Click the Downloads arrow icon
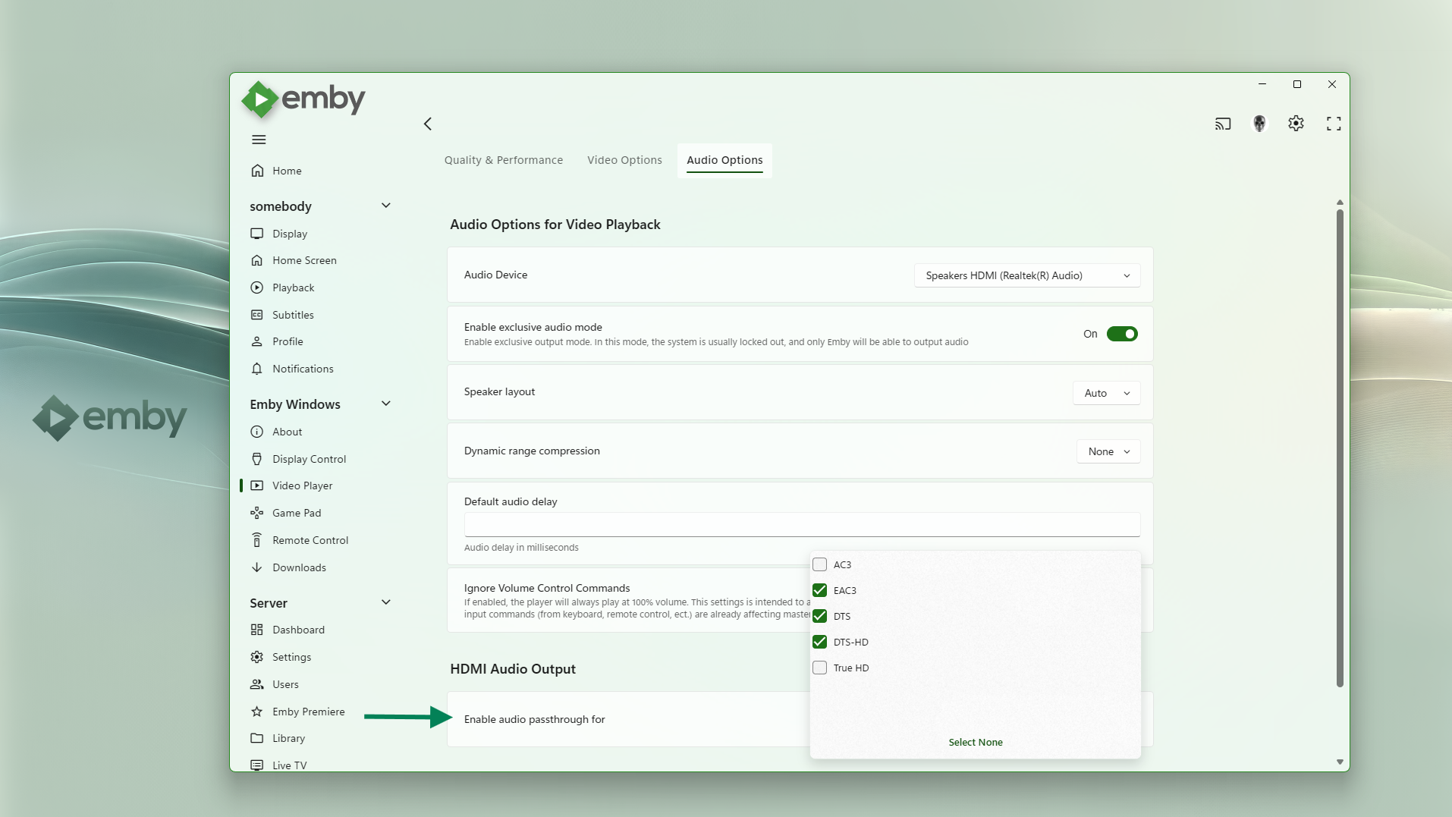 click(257, 567)
